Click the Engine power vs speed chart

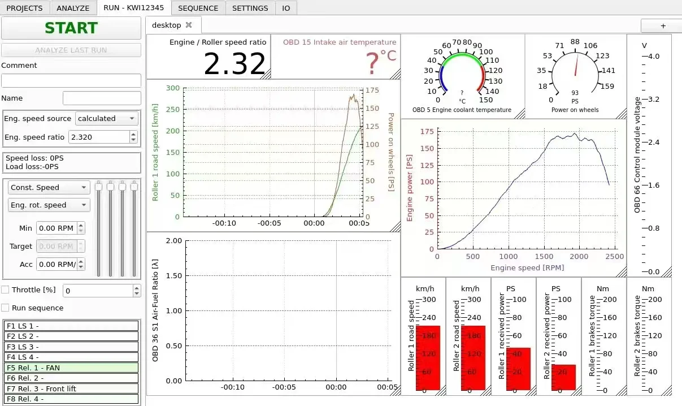point(514,198)
